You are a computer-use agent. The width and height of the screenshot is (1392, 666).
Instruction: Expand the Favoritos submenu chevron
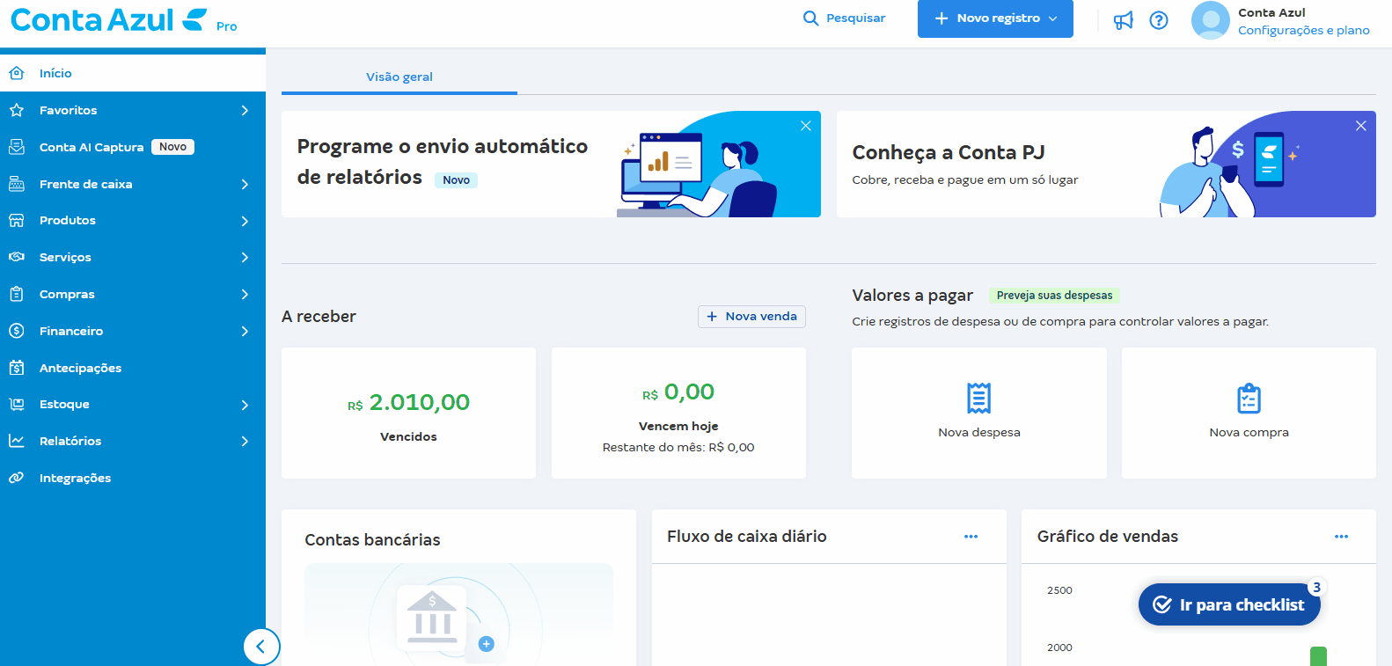coord(245,110)
